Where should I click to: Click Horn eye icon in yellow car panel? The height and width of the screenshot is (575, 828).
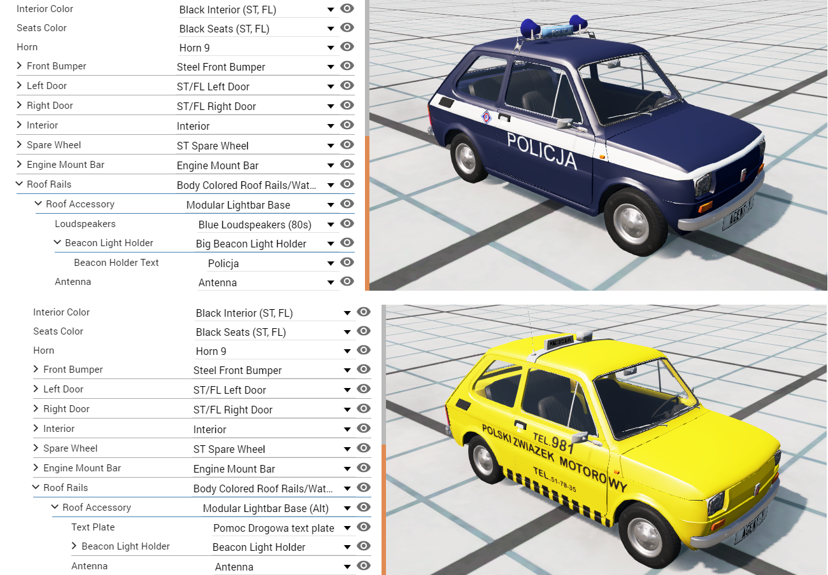(x=364, y=350)
